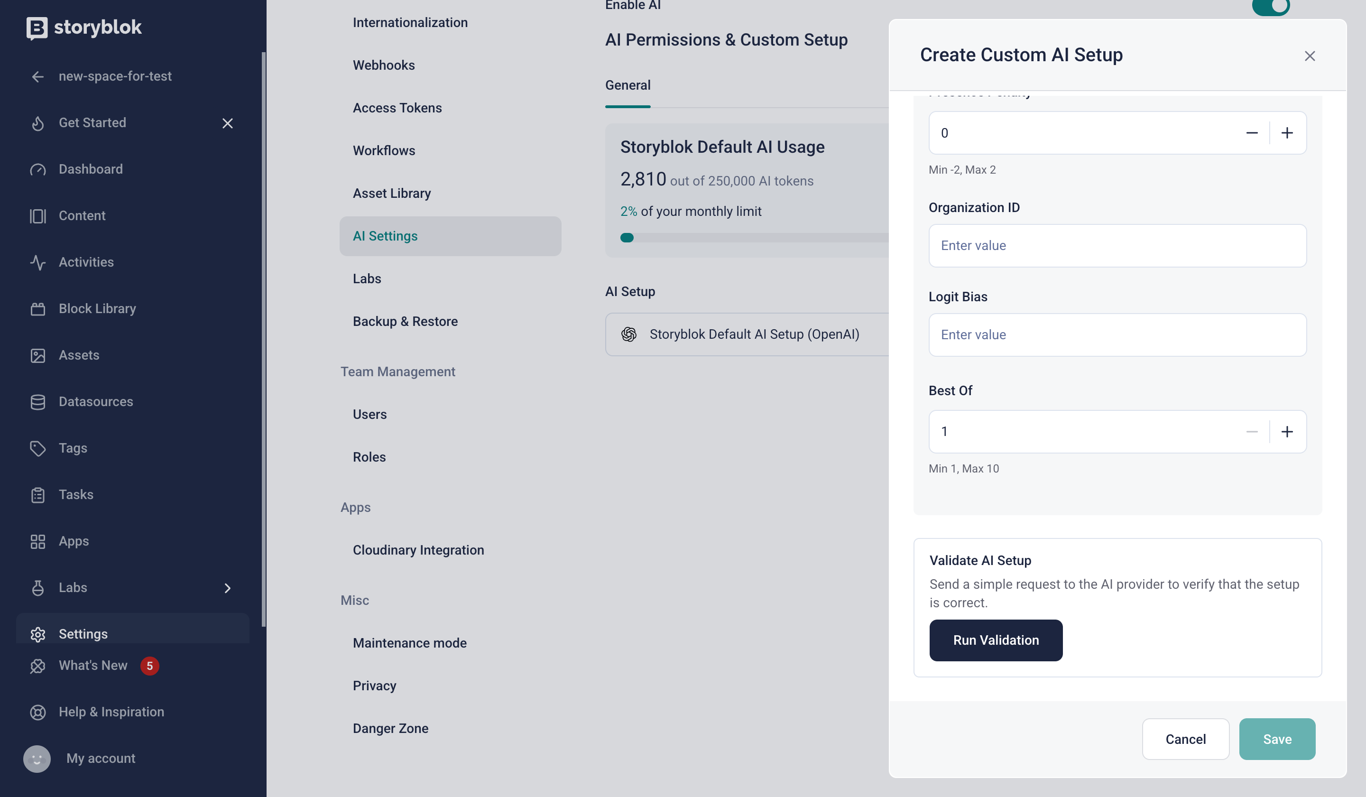1366x797 pixels.
Task: Click the back arrow beside new-space-for-test
Action: tap(37, 77)
